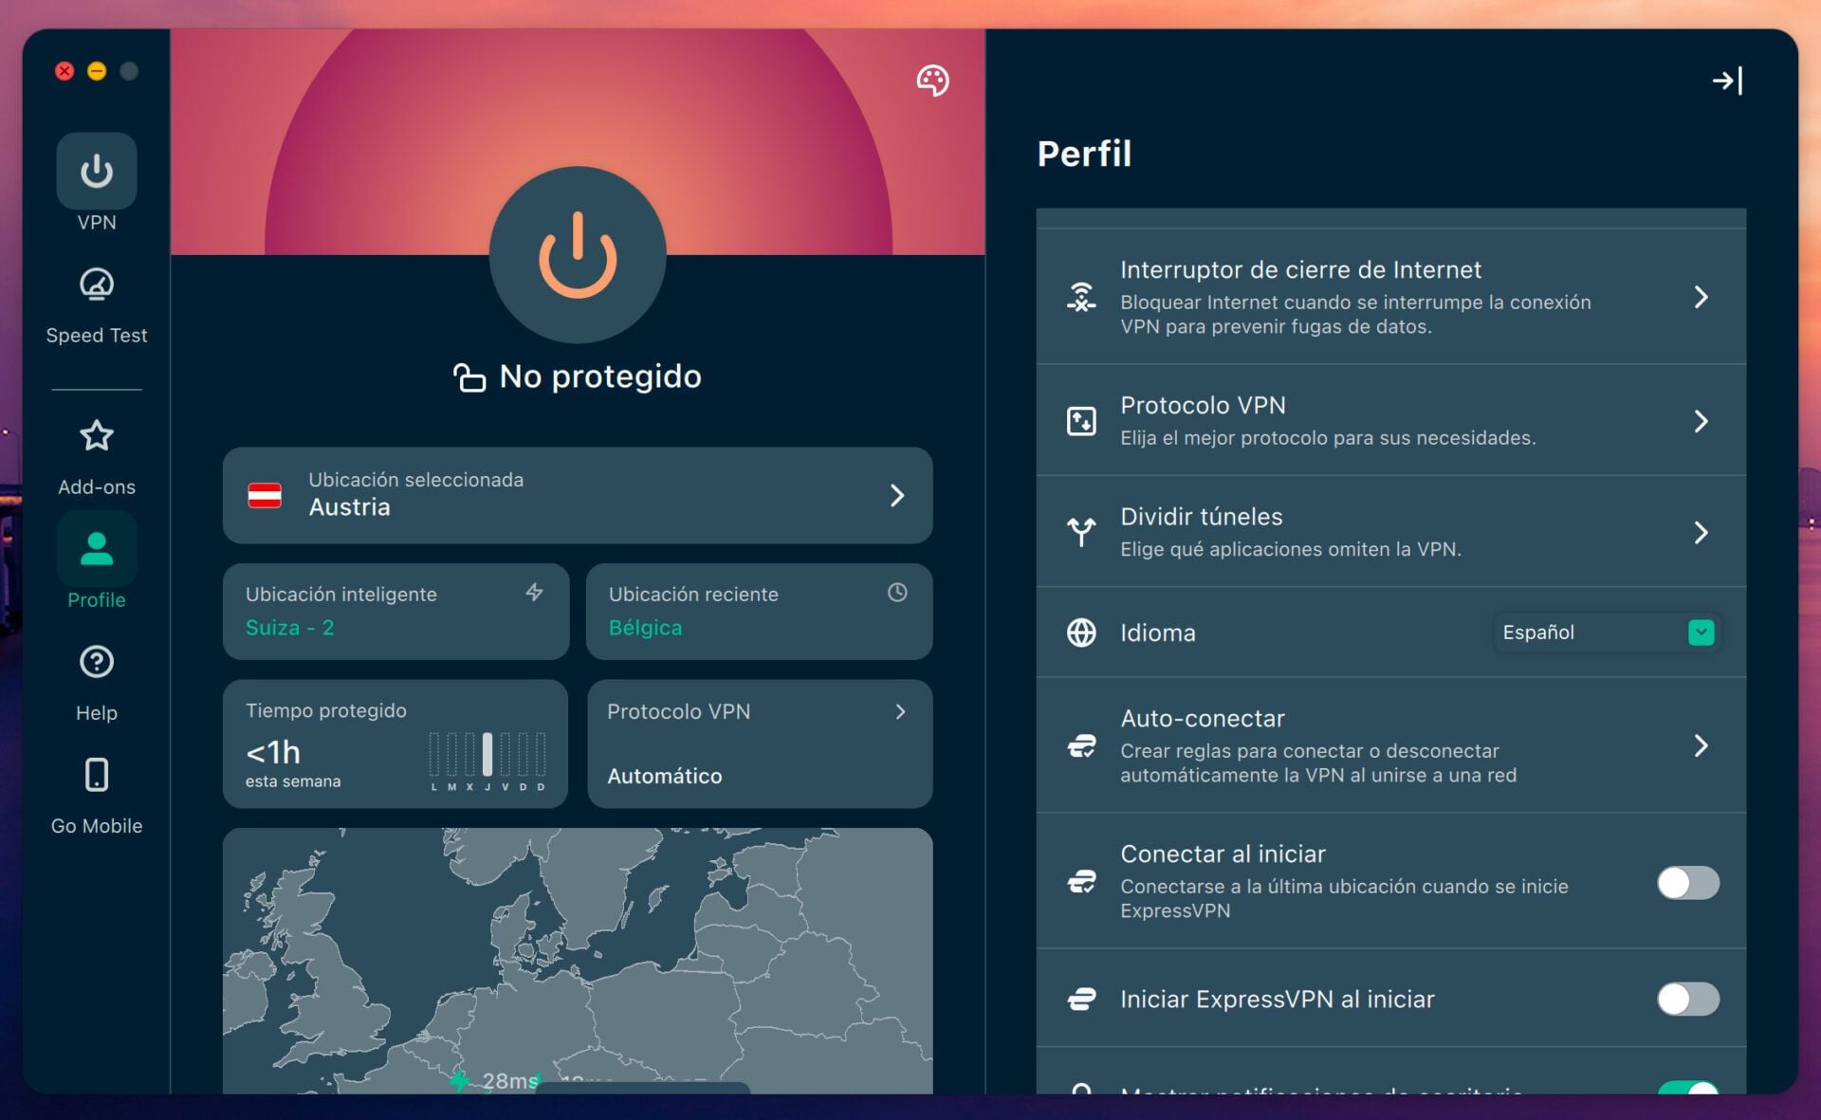The width and height of the screenshot is (1821, 1120).
Task: Click the Perfil heading
Action: pyautogui.click(x=1084, y=154)
